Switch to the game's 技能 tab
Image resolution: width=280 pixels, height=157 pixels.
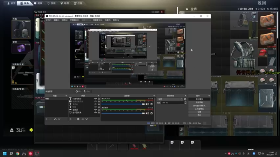(x=51, y=3)
